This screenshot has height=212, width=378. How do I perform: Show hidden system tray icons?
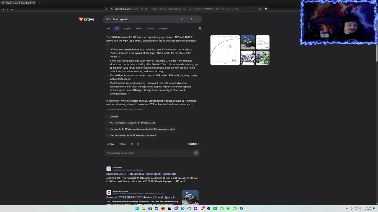click(x=347, y=208)
